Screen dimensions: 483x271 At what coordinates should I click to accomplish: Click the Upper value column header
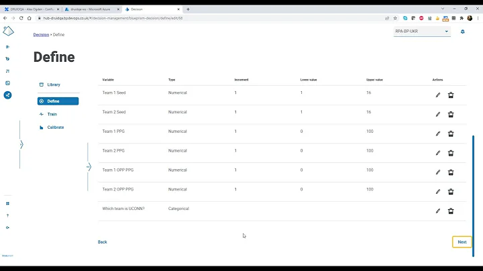374,80
